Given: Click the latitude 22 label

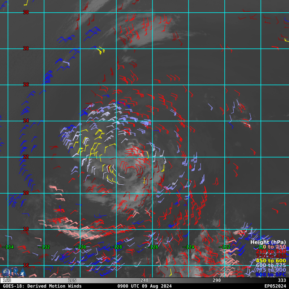Looking at the screenshot, I should point(26,157).
